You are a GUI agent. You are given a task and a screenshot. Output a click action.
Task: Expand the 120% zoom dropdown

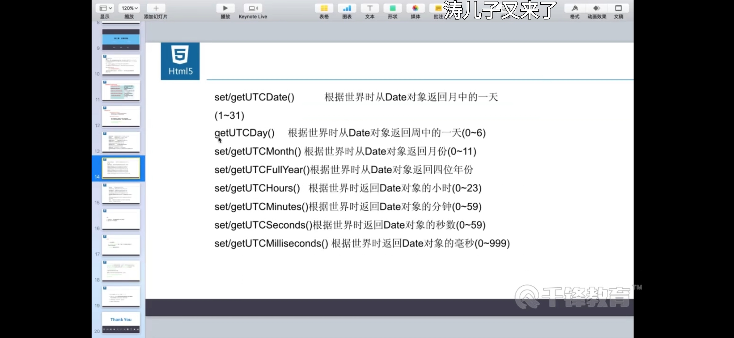[129, 8]
